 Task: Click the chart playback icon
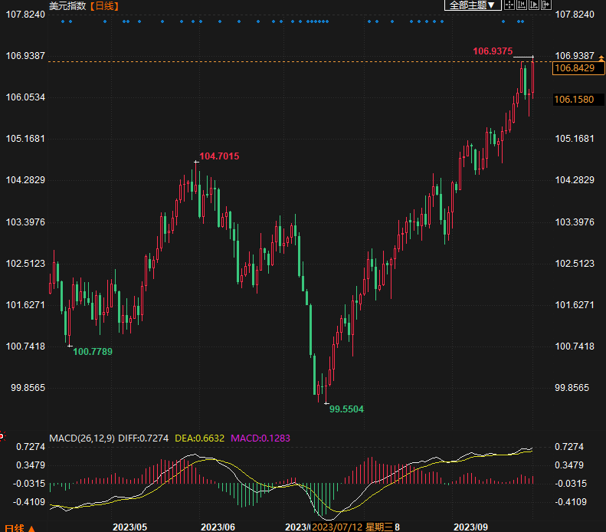pyautogui.click(x=534, y=5)
